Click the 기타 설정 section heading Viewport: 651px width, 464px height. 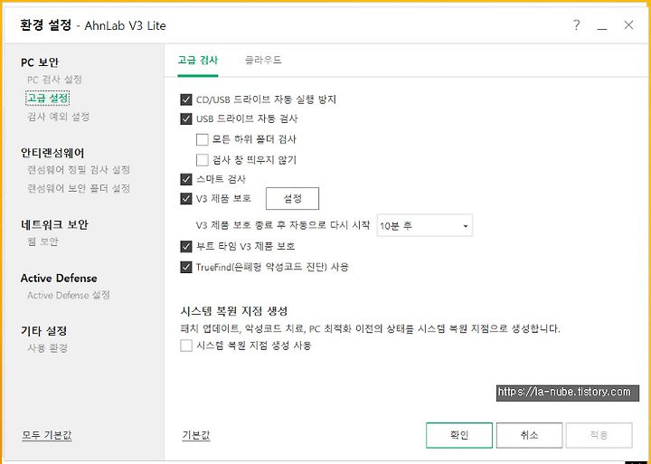(43, 331)
